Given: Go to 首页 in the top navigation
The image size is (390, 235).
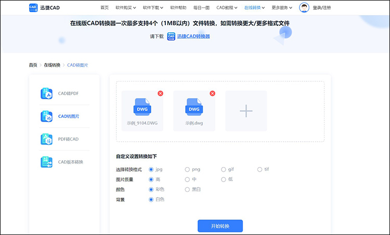Looking at the screenshot, I should pyautogui.click(x=105, y=8).
